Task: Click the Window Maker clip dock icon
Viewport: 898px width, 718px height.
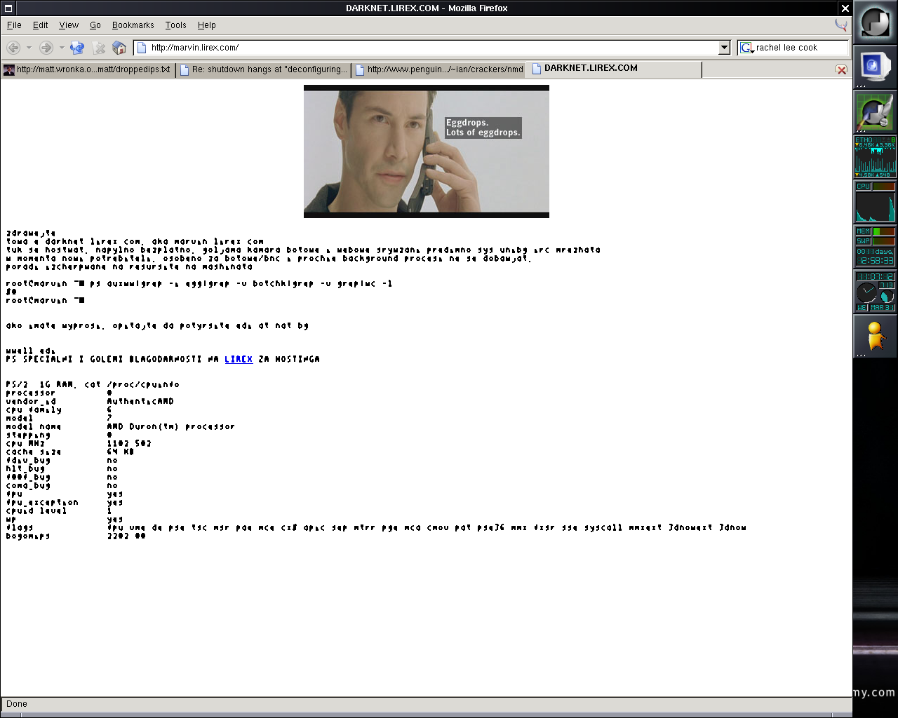Action: (875, 22)
